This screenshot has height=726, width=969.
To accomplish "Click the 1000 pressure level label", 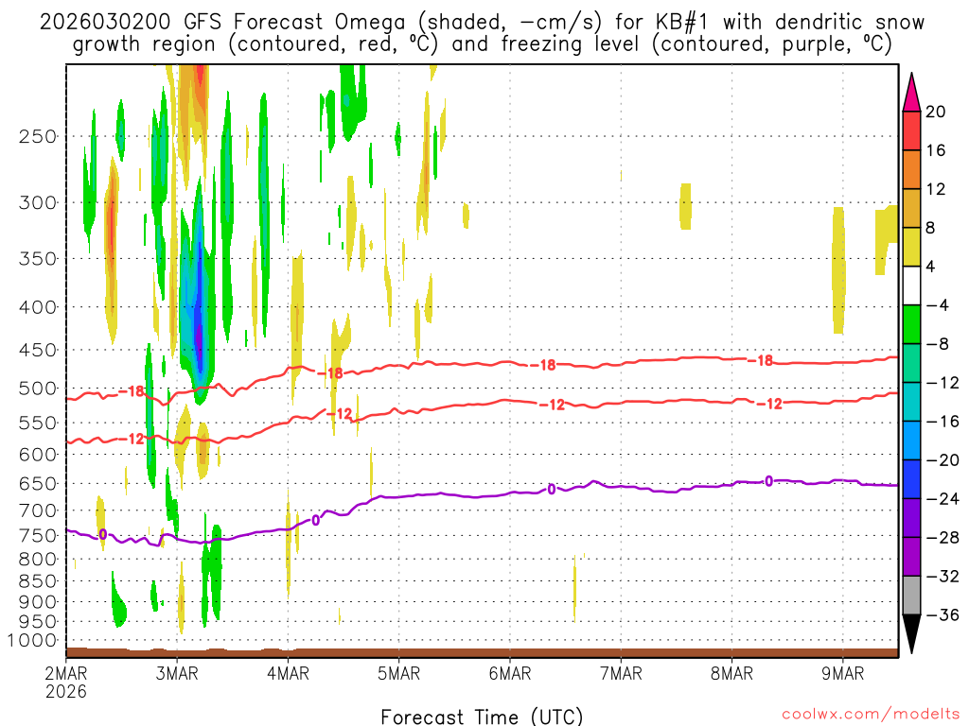I will 32,641.
